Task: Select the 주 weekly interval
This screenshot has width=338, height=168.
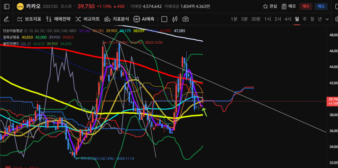Action: click(x=304, y=19)
